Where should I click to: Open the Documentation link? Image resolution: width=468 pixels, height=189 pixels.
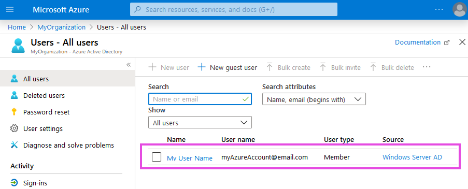pyautogui.click(x=418, y=42)
